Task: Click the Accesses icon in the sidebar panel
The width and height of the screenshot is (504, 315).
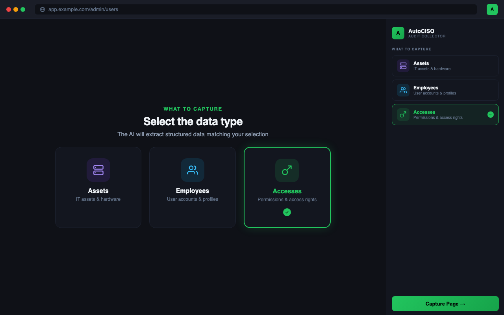Action: pyautogui.click(x=403, y=115)
